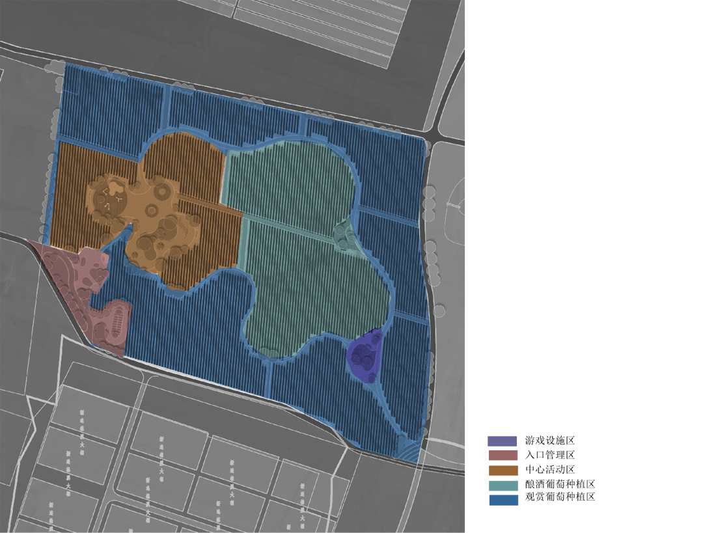Select the dusty rose legend swatch
This screenshot has height=533, width=716.
pos(504,454)
